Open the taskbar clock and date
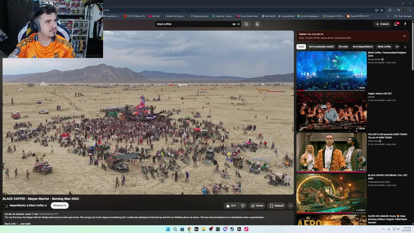 point(407,229)
